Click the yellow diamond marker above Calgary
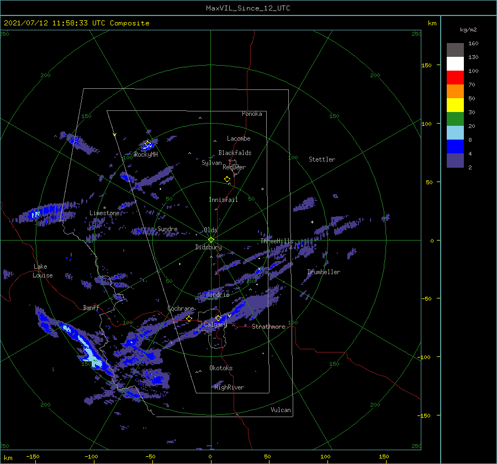 pos(218,318)
